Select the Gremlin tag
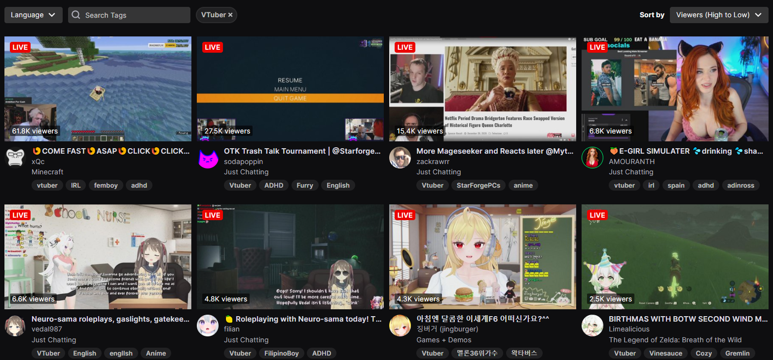Screen dimensions: 773x360 point(737,354)
